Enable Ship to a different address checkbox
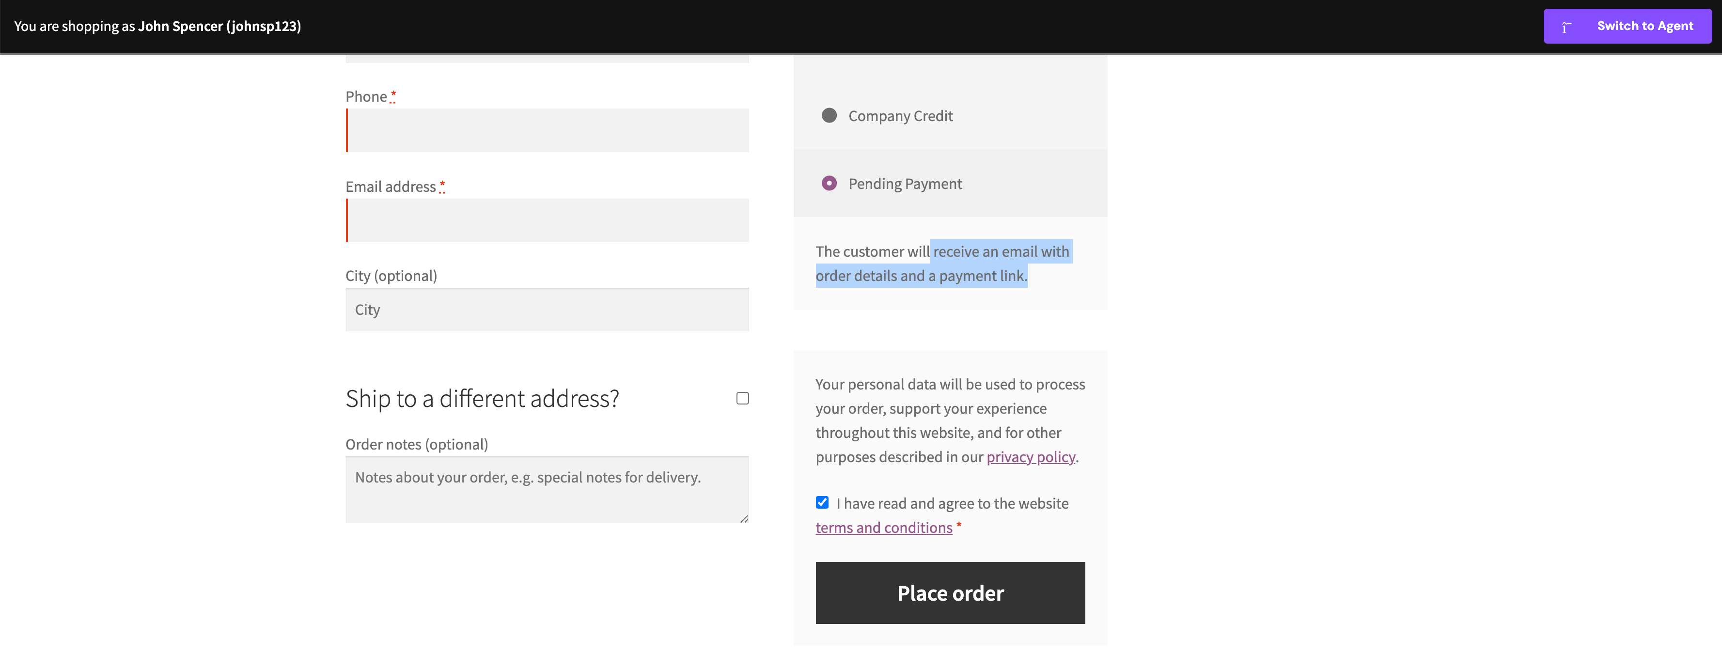Viewport: 1722px width, 653px height. click(742, 398)
